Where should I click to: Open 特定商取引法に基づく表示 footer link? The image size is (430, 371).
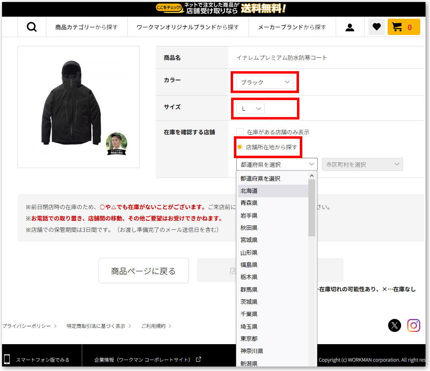point(96,326)
